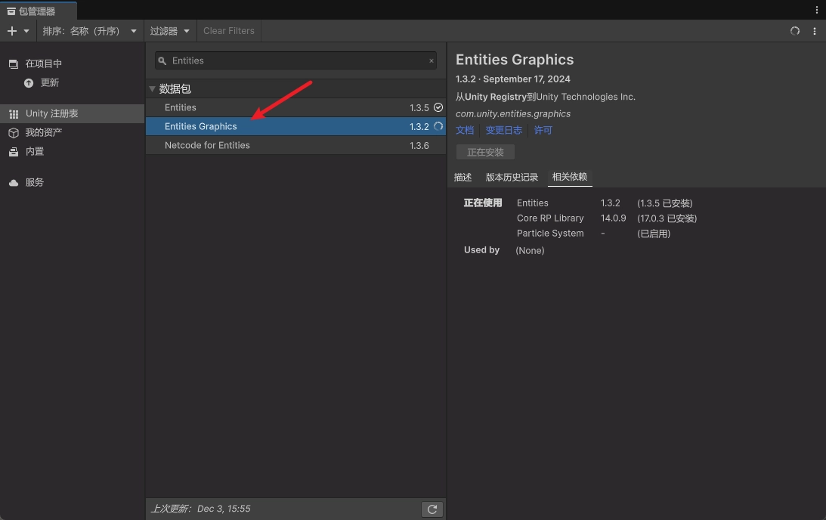Click the com.unity.entities.graphics package name
This screenshot has height=520, width=826.
click(513, 114)
